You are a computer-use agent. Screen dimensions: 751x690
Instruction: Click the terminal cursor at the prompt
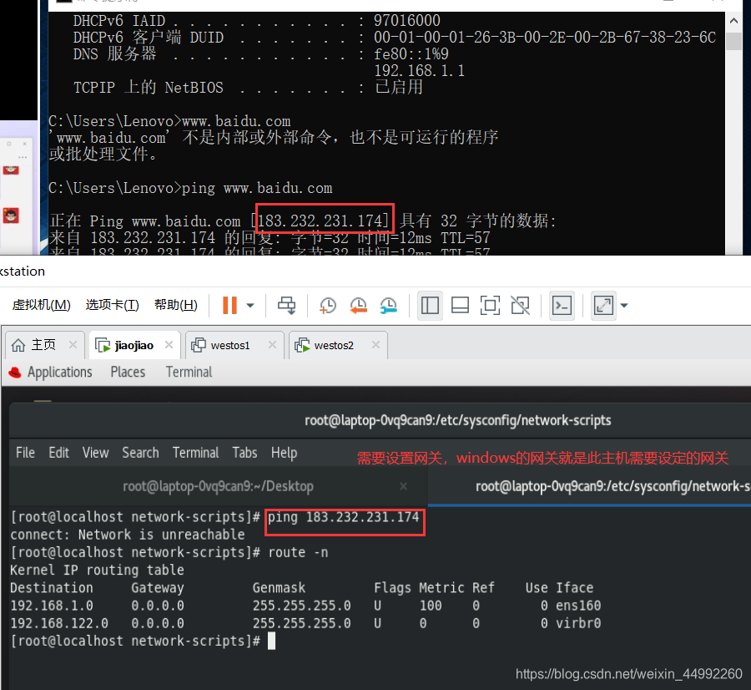[271, 641]
